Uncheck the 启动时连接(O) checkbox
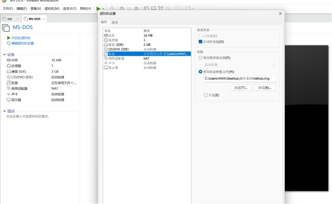Viewport: 332px width, 204px height. coord(200,42)
